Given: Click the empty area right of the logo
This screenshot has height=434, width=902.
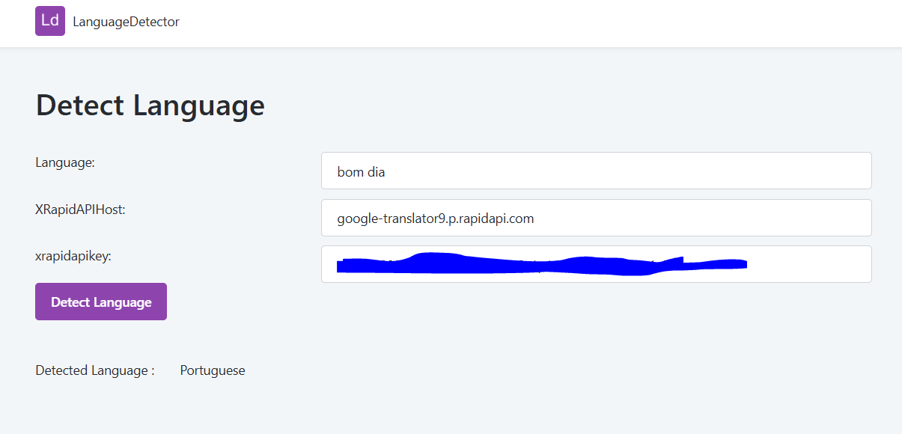Looking at the screenshot, I should pos(299,22).
